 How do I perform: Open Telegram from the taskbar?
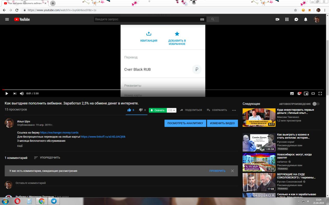(54, 201)
